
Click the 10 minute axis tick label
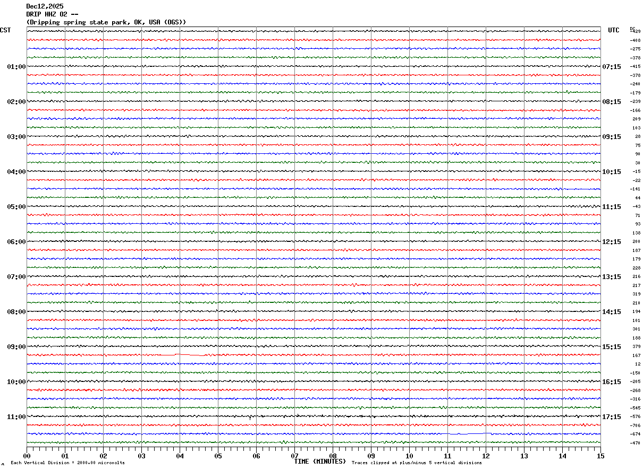click(x=409, y=456)
